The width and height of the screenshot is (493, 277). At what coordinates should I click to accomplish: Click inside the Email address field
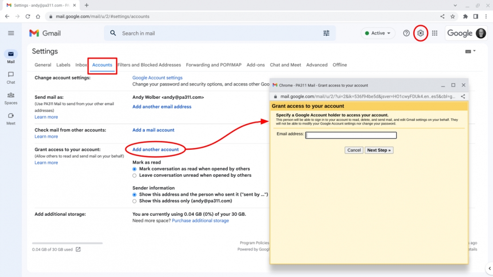(x=351, y=135)
